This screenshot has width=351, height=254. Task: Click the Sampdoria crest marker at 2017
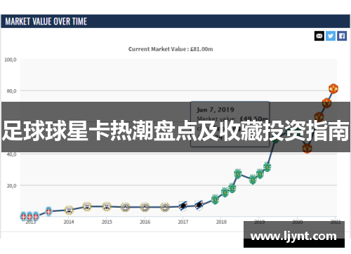(183, 206)
